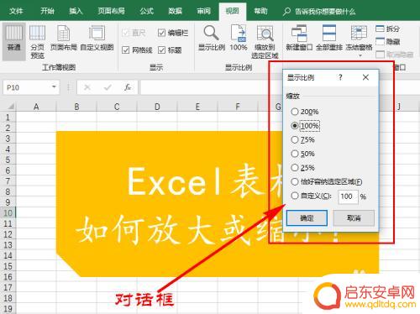Click the Select All corner triangle
This screenshot has width=420, height=314.
pos(11,107)
